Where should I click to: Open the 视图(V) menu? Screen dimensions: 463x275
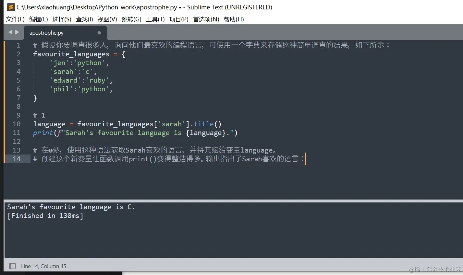click(x=107, y=19)
